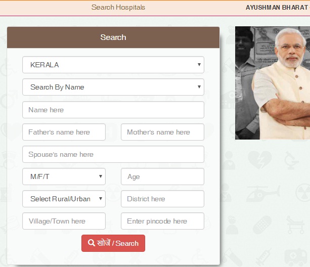
Task: Focus the Age input box
Action: click(162, 176)
